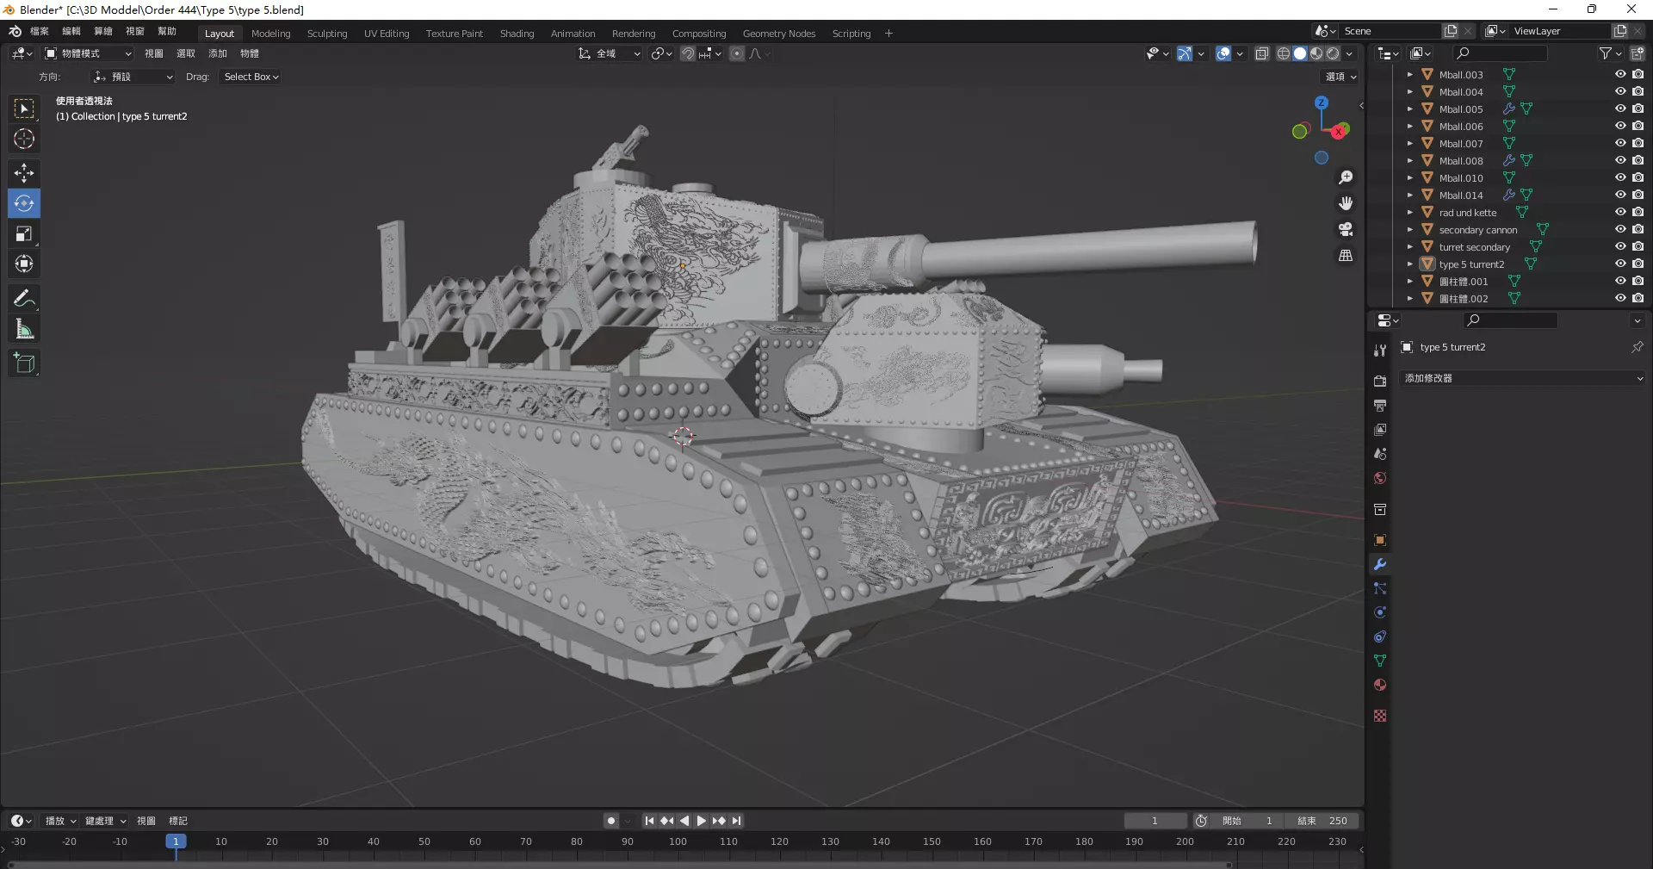Open the orientation 預設 dropdown
This screenshot has width=1653, height=869.
tap(133, 77)
